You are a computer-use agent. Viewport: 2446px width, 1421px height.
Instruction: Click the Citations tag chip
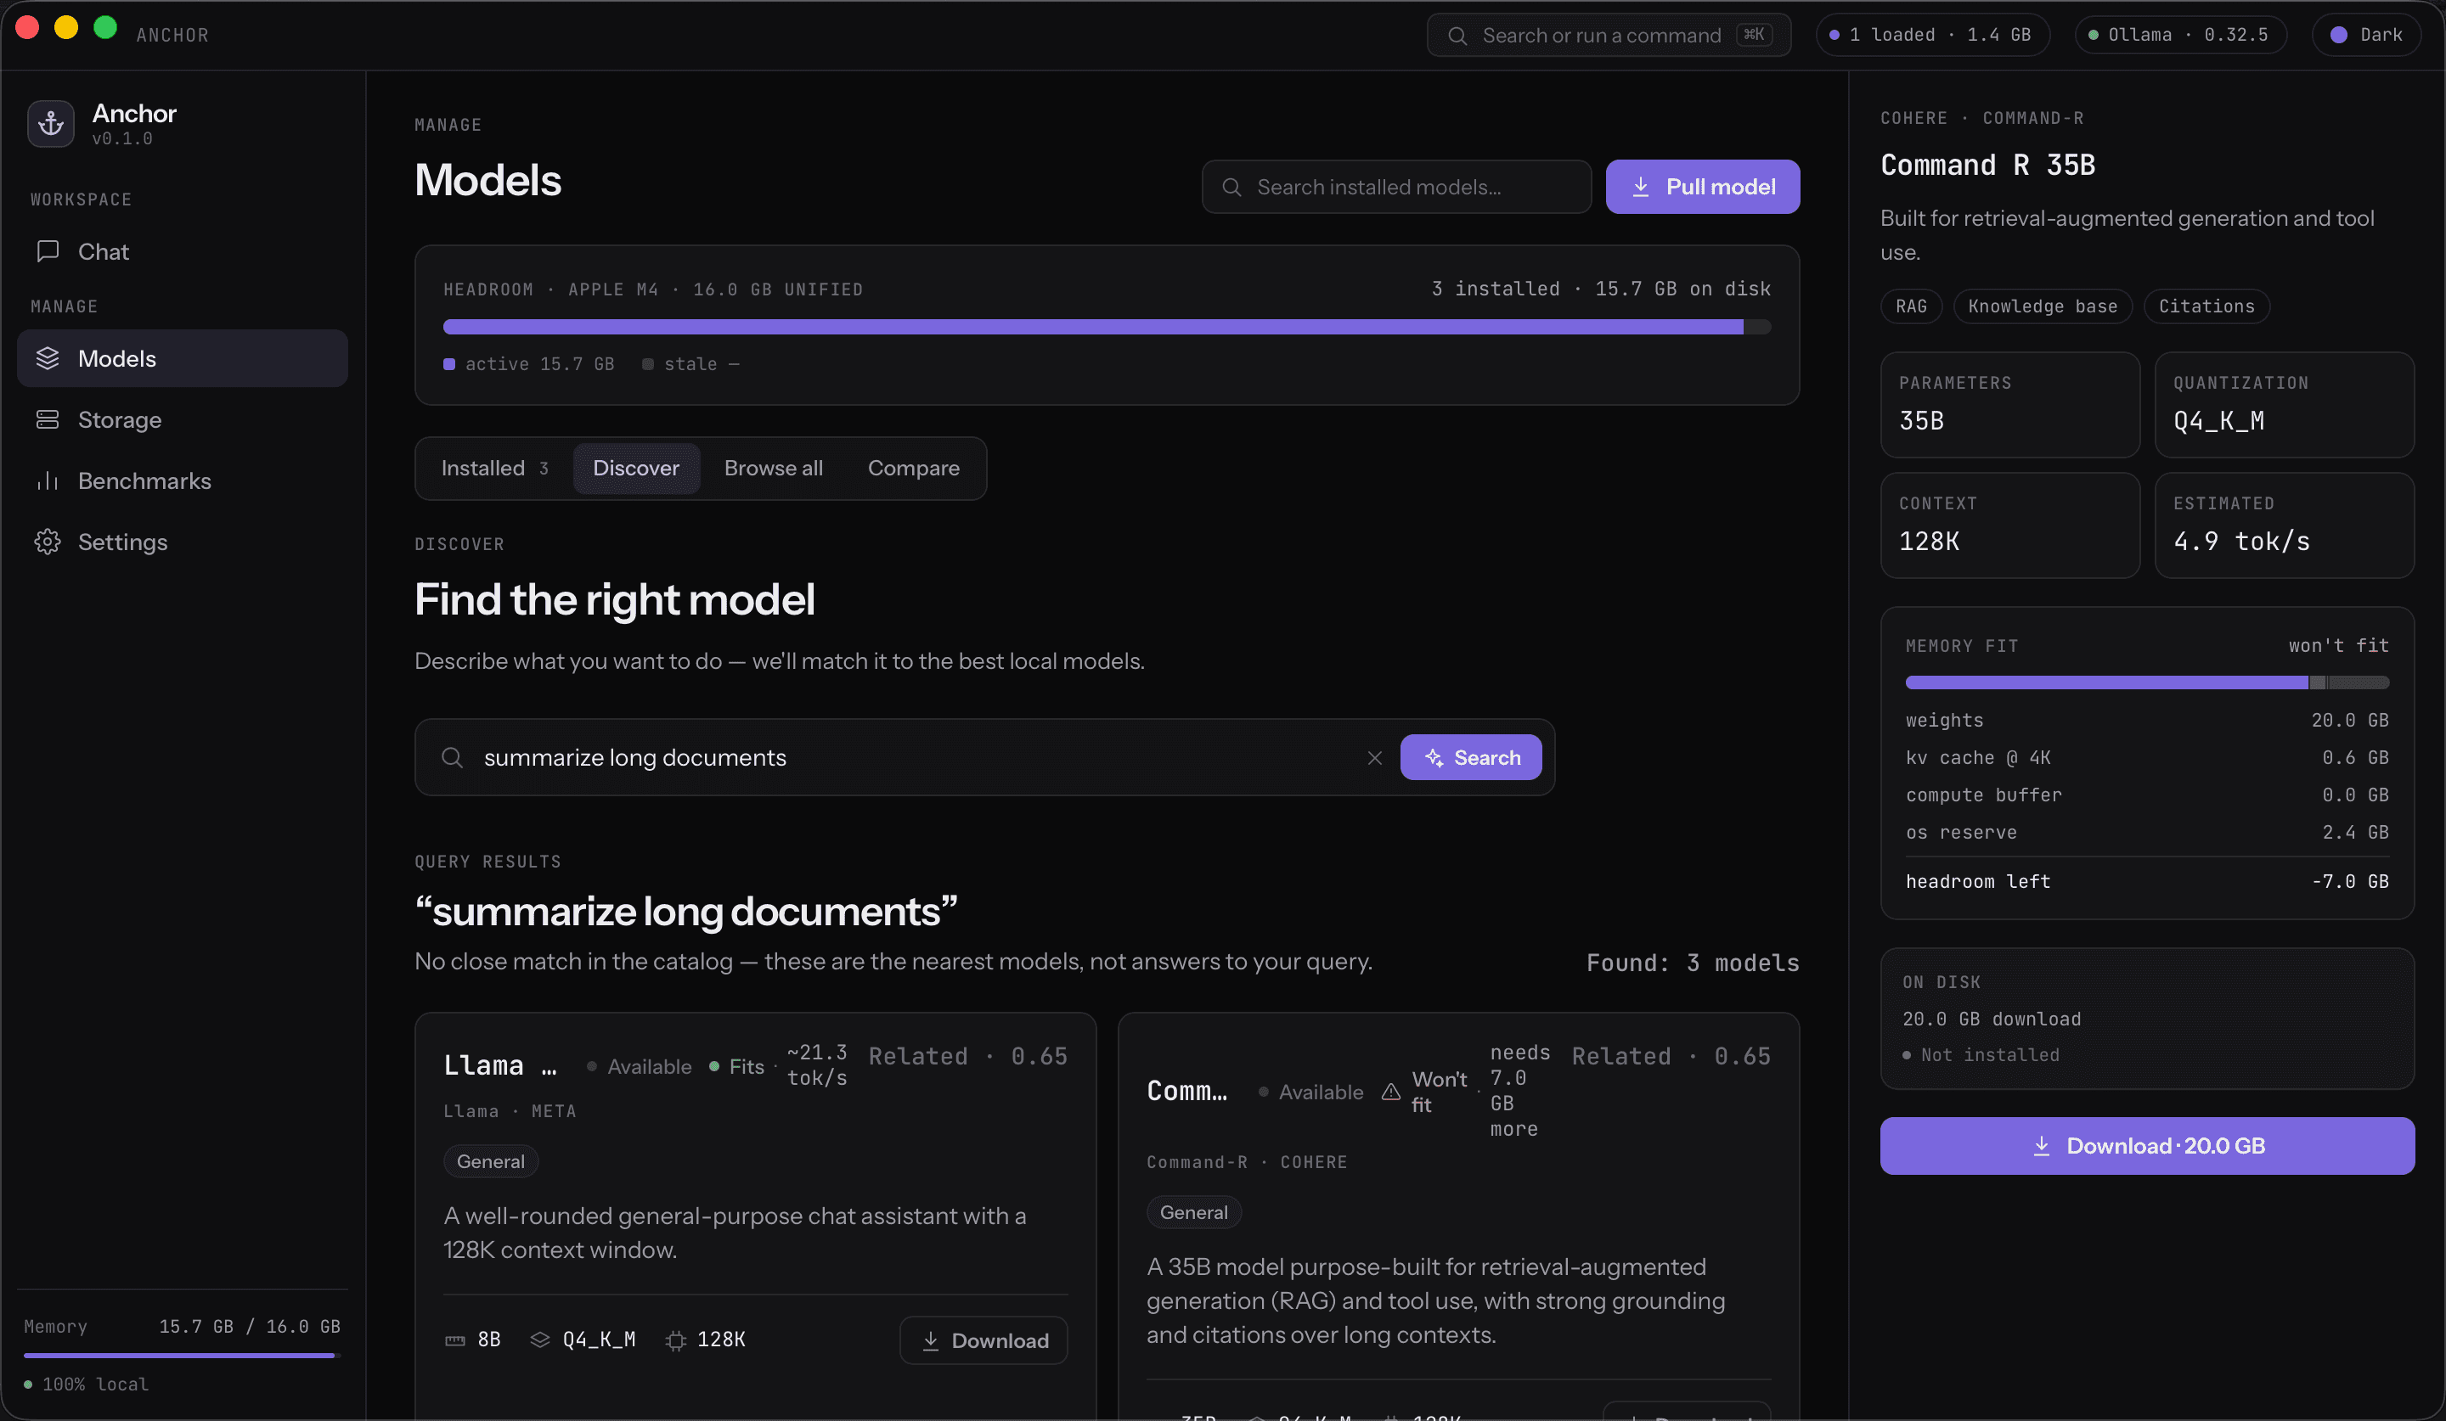[2206, 306]
